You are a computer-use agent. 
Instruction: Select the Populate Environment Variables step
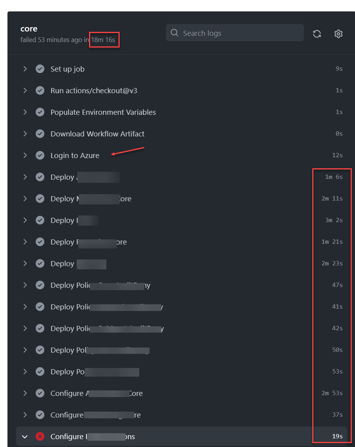[x=103, y=112]
